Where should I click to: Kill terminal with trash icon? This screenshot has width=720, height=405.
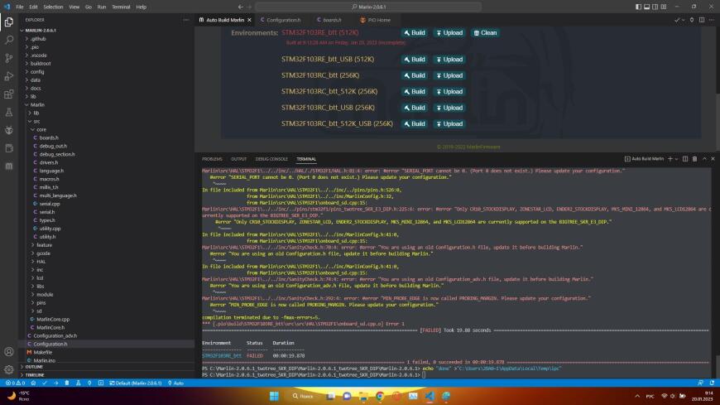[x=694, y=158]
